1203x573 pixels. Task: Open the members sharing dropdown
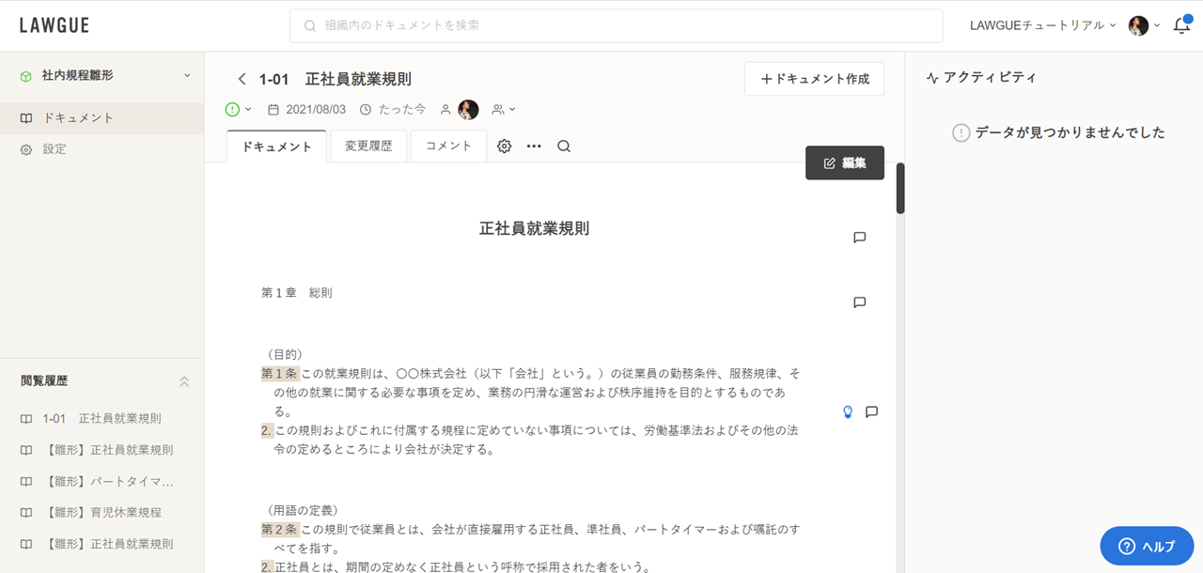point(504,110)
